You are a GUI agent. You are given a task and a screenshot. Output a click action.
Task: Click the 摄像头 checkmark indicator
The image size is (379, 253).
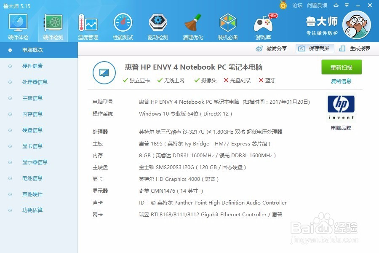pyautogui.click(x=197, y=80)
